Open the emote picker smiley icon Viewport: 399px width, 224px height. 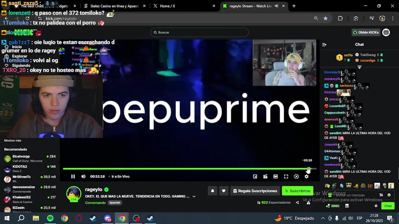click(389, 195)
